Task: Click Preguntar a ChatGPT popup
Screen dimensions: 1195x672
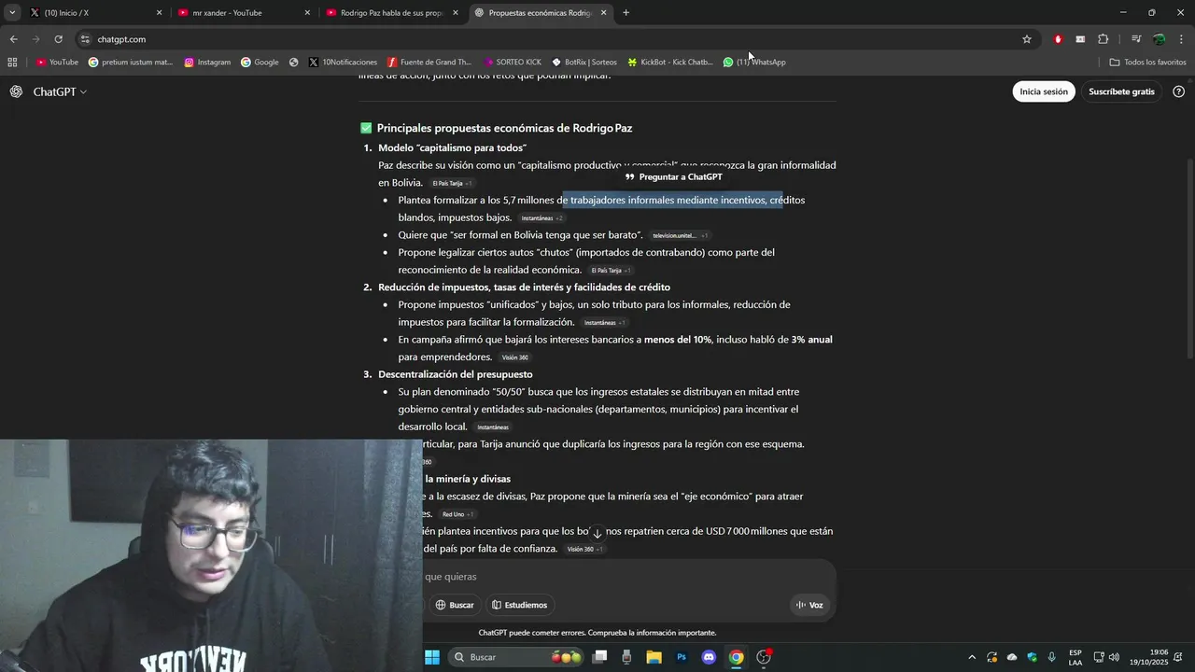Action: [x=673, y=176]
